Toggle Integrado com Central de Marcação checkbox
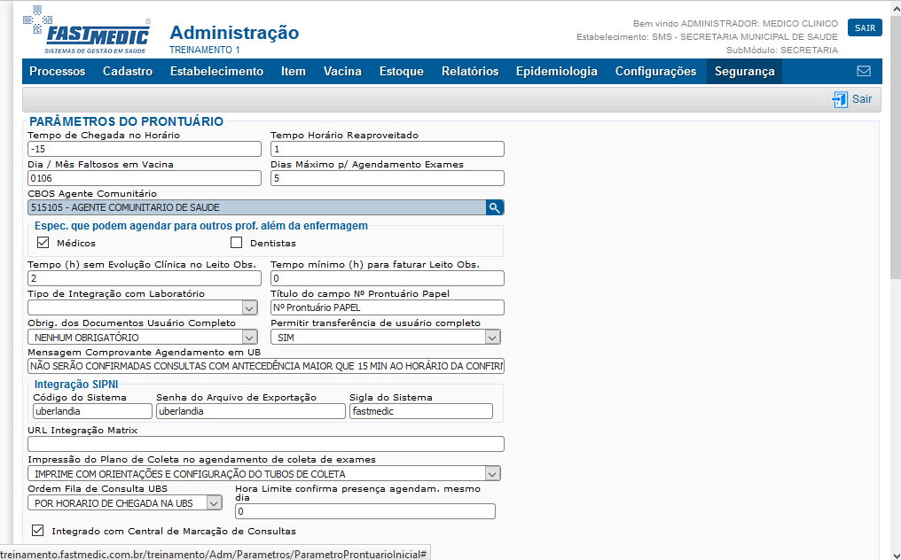901x560 pixels. (x=38, y=531)
